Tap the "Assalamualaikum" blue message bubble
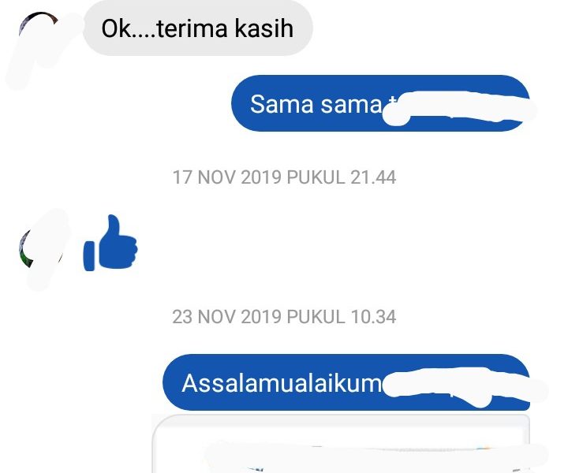This screenshot has width=568, height=473. click(346, 382)
